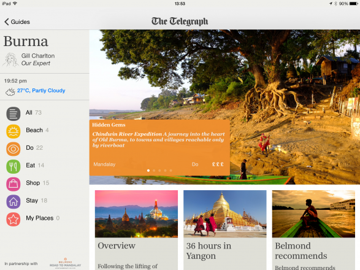
Task: Filter by Do 22 category
Action: click(34, 148)
